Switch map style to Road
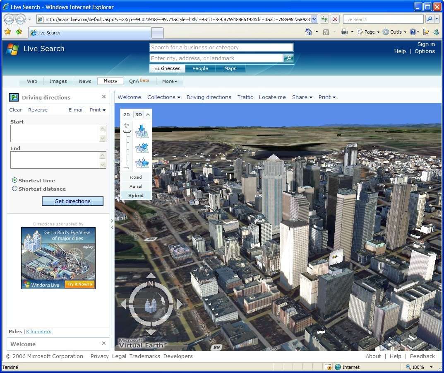The height and width of the screenshot is (373, 444). pyautogui.click(x=136, y=177)
